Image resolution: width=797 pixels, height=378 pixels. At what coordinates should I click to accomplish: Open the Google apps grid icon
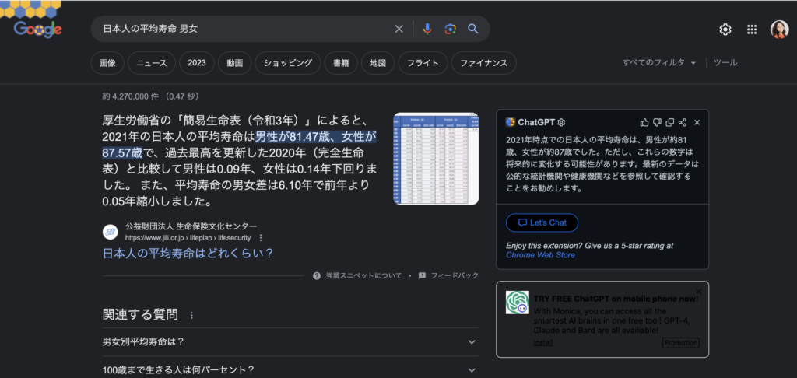click(752, 30)
